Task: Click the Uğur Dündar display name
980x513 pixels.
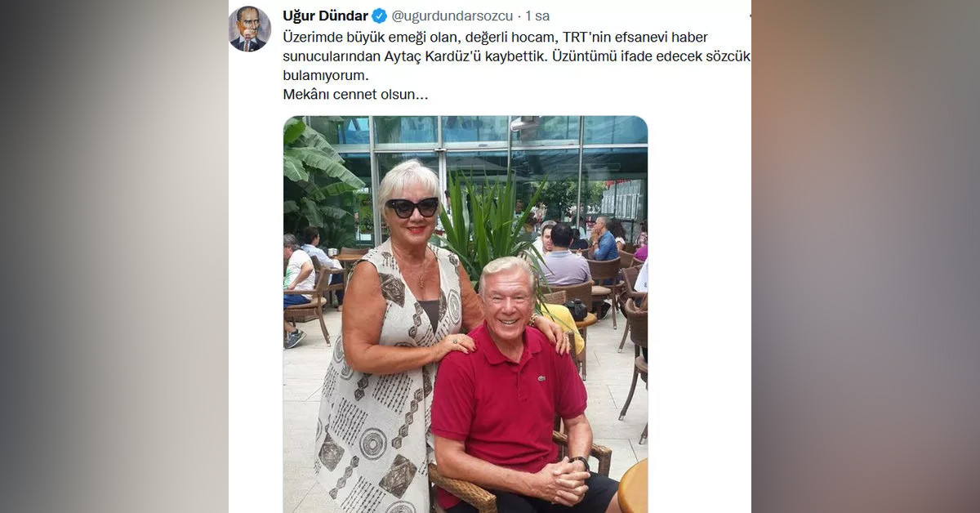Action: pyautogui.click(x=325, y=16)
